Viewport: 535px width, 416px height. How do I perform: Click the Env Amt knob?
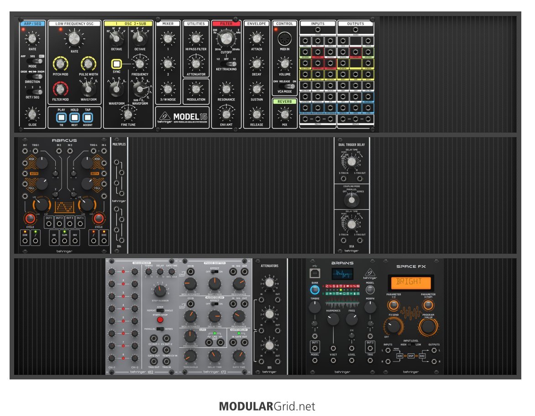pyautogui.click(x=226, y=114)
